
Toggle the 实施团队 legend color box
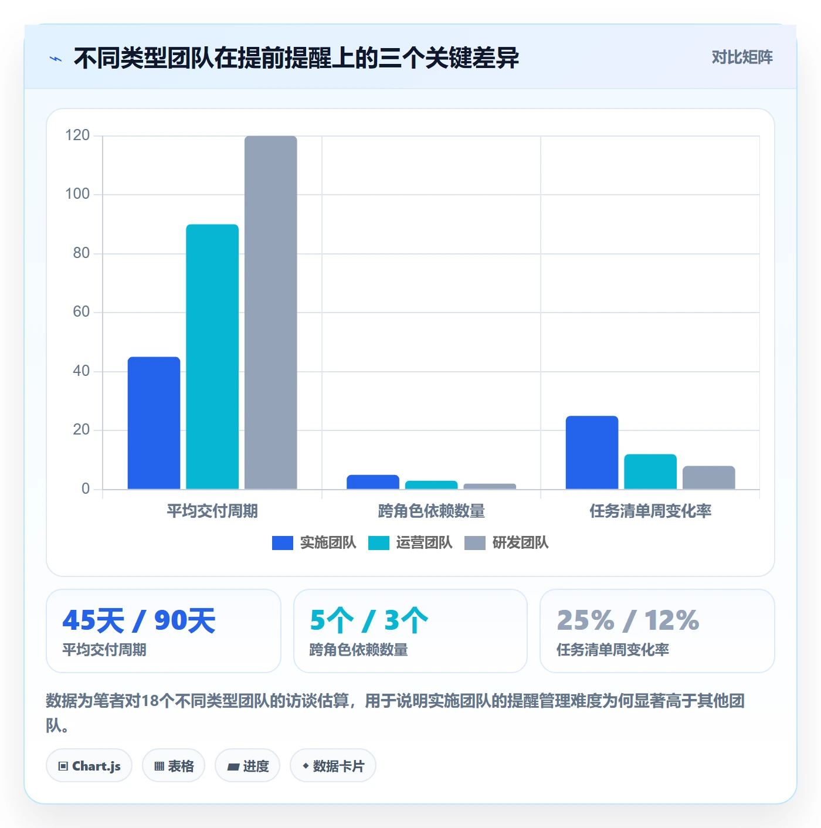[282, 543]
